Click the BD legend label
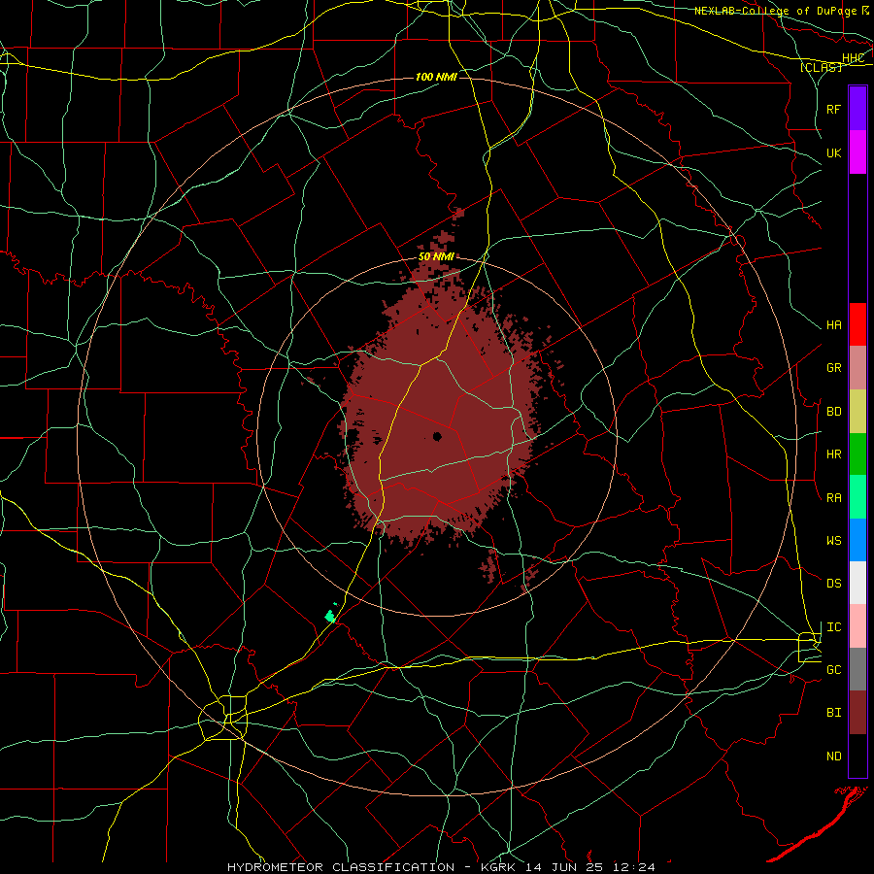Image resolution: width=874 pixels, height=874 pixels. tap(833, 412)
